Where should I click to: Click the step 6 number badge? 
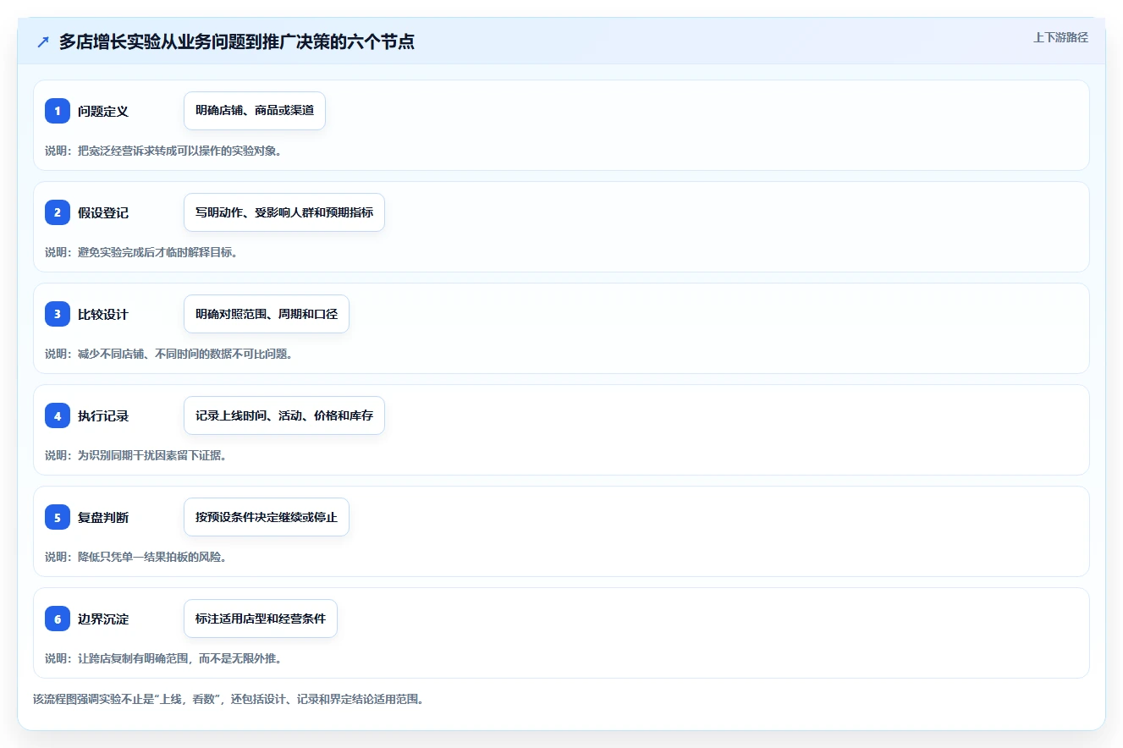(58, 619)
